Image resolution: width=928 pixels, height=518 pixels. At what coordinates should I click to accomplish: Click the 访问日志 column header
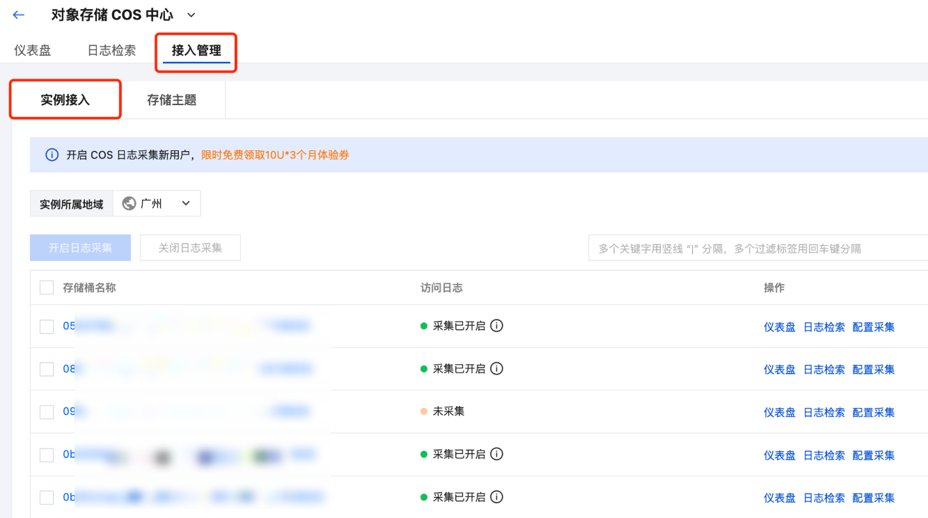tap(441, 288)
